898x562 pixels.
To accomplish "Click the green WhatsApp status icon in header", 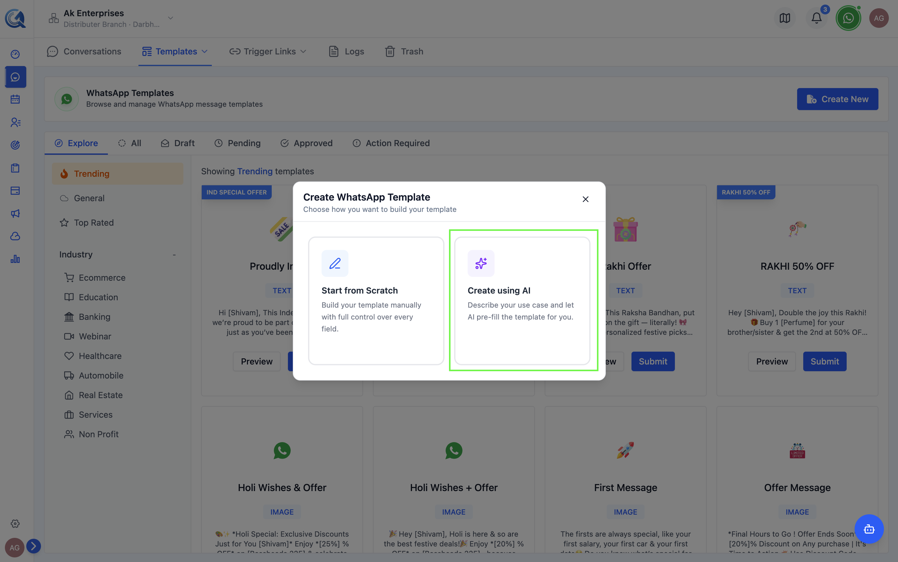I will pos(848,18).
